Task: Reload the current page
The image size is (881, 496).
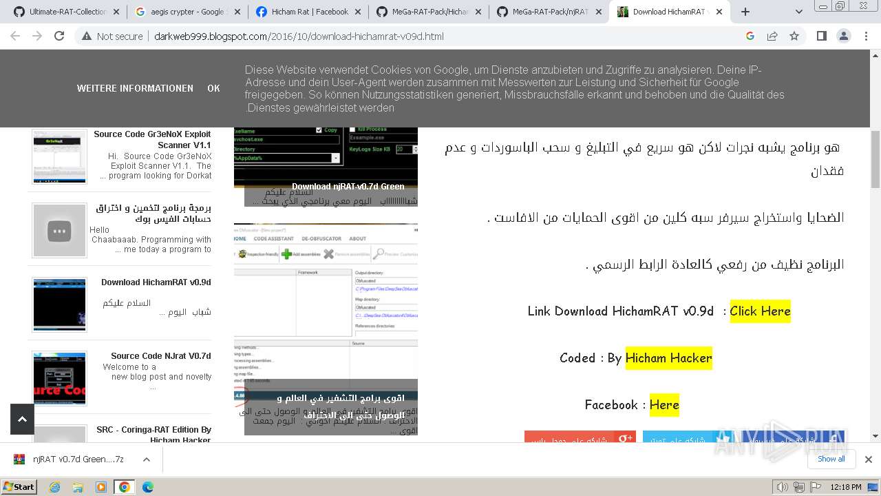Action: point(59,36)
